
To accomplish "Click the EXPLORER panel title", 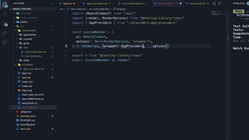I will [x=19, y=3].
